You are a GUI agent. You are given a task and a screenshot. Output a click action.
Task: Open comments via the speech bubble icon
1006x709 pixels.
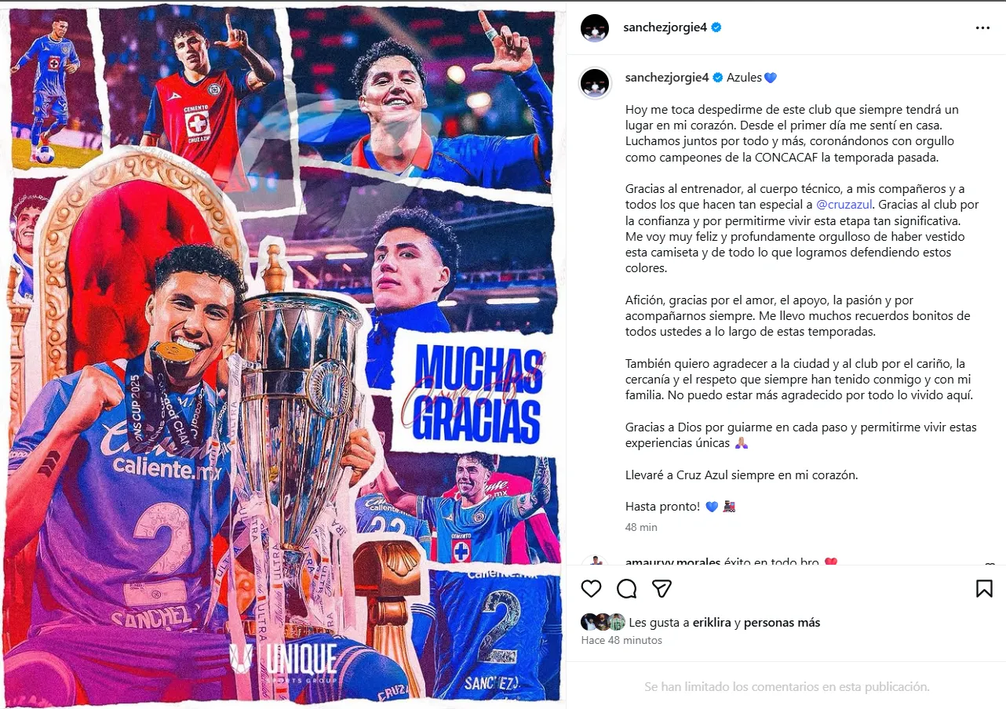pyautogui.click(x=626, y=589)
